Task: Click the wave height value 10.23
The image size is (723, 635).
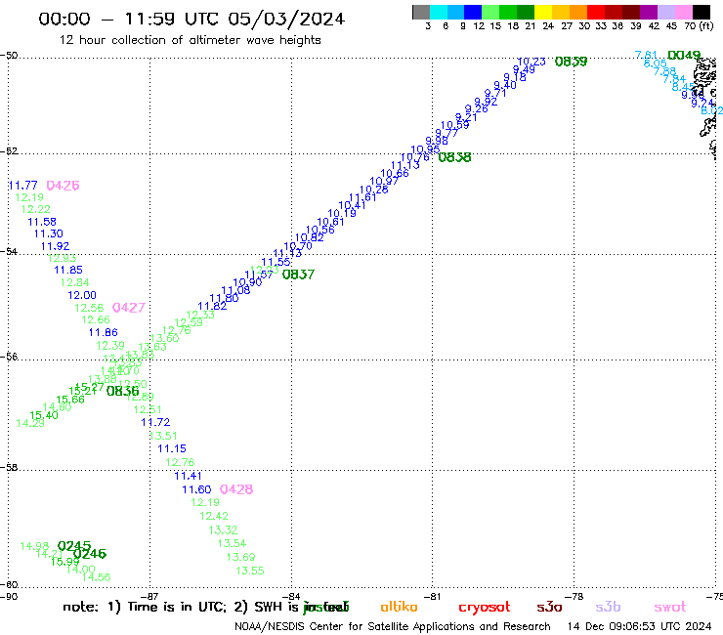Action: pyautogui.click(x=532, y=62)
